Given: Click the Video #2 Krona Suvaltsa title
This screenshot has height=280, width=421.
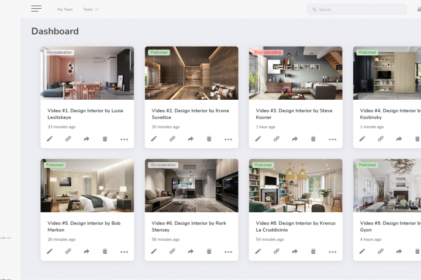Looking at the screenshot, I should (190, 114).
